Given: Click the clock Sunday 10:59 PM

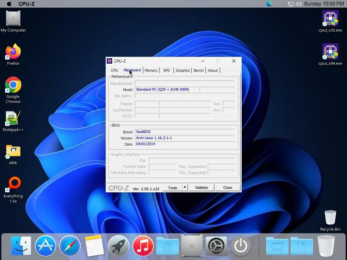Looking at the screenshot, I should pos(324,4).
